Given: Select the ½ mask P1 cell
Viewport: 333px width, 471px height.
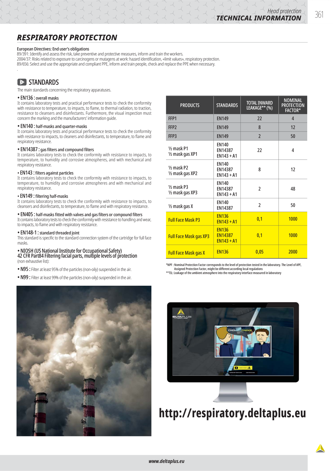Looking at the screenshot, I should pyautogui.click(x=190, y=150).
